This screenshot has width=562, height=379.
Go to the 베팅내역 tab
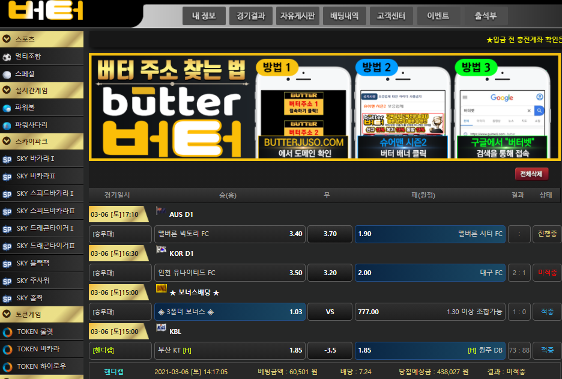(344, 16)
